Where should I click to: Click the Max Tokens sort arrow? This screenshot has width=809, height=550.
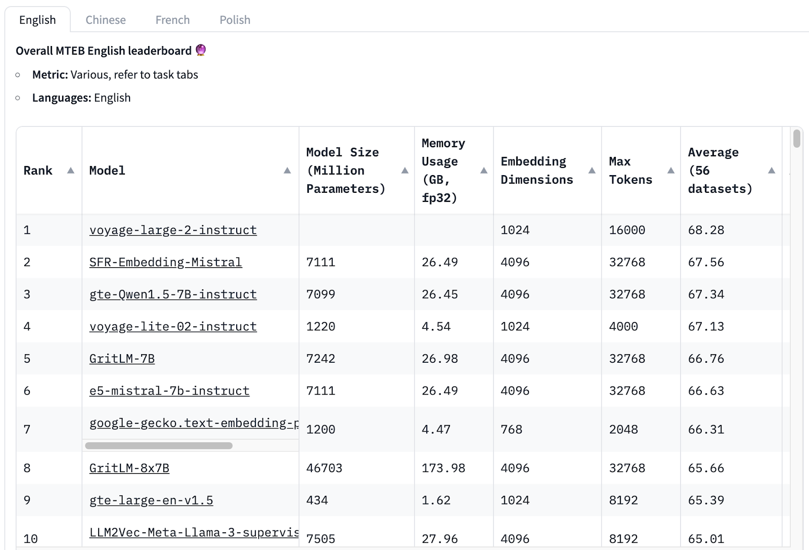click(670, 171)
